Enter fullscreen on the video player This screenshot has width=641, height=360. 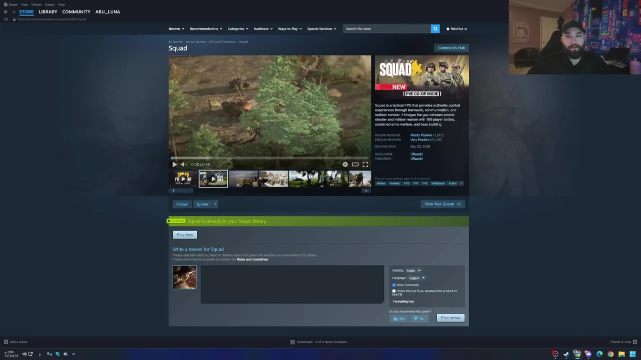click(365, 164)
